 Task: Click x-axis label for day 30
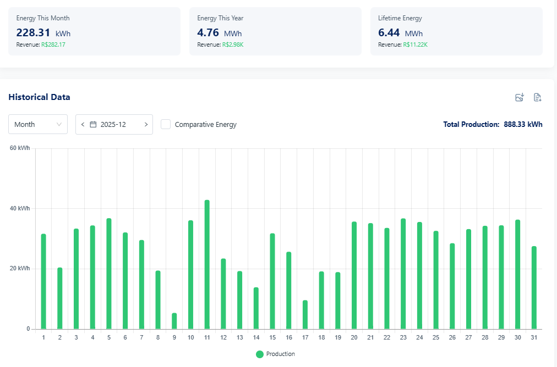click(x=517, y=337)
